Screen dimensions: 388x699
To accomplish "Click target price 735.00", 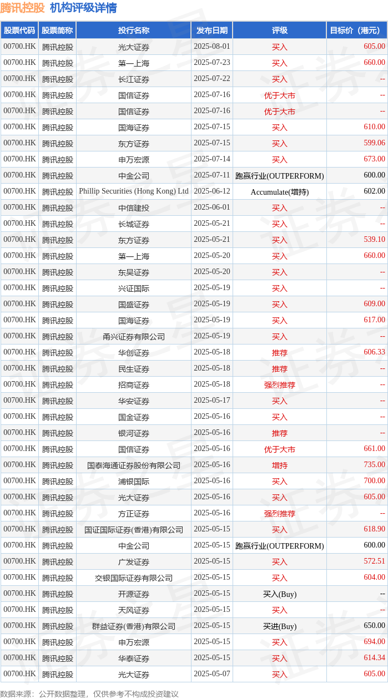I will (374, 465).
